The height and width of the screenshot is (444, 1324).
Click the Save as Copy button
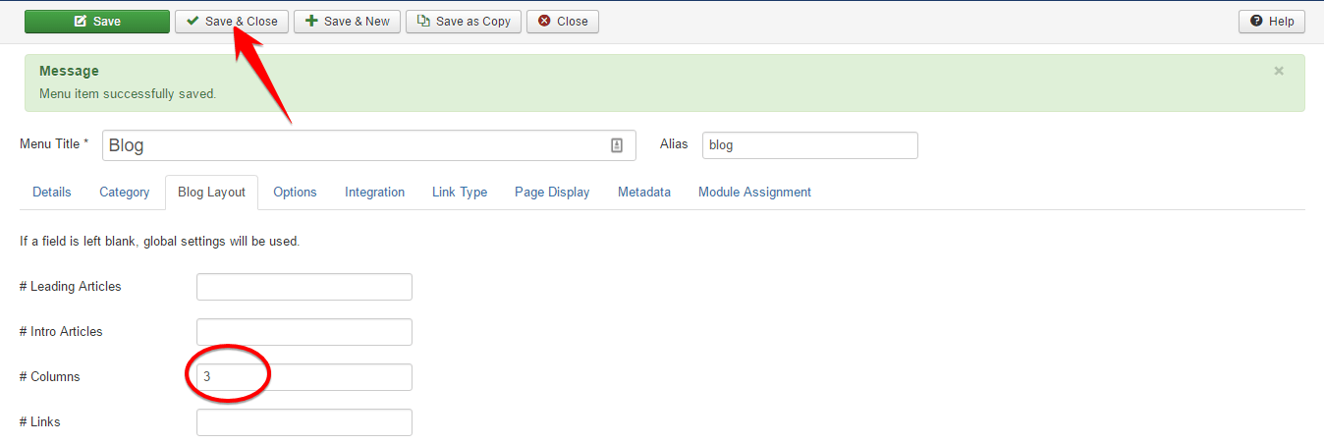click(464, 21)
